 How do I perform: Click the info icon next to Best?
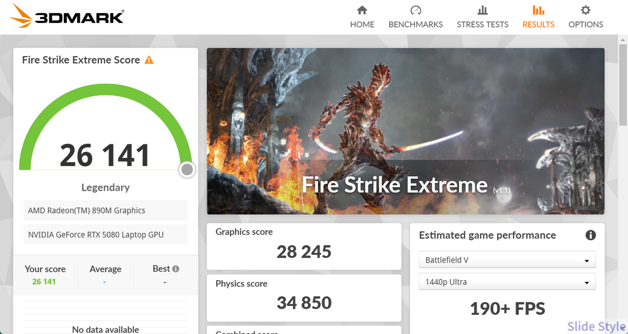click(x=176, y=269)
